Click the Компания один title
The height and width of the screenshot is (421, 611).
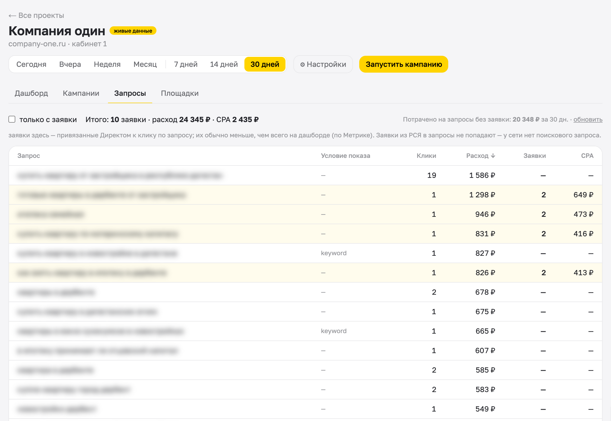[x=57, y=31]
